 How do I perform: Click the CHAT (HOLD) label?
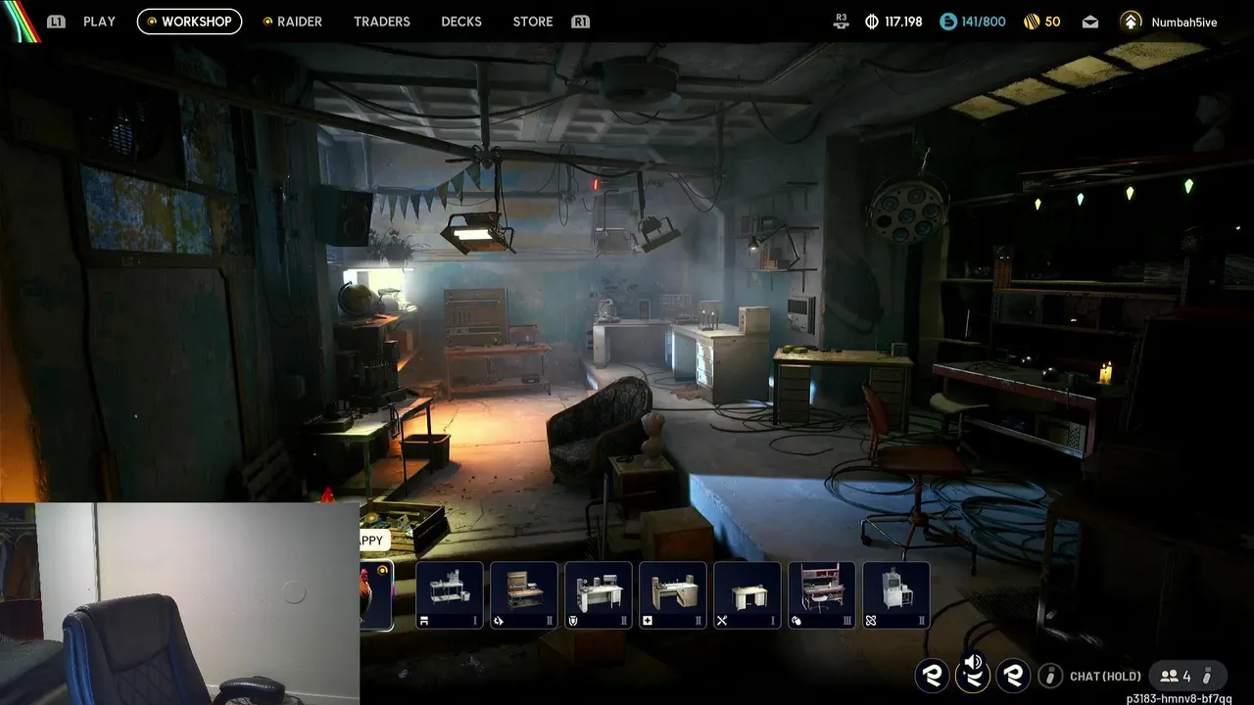coord(1105,677)
